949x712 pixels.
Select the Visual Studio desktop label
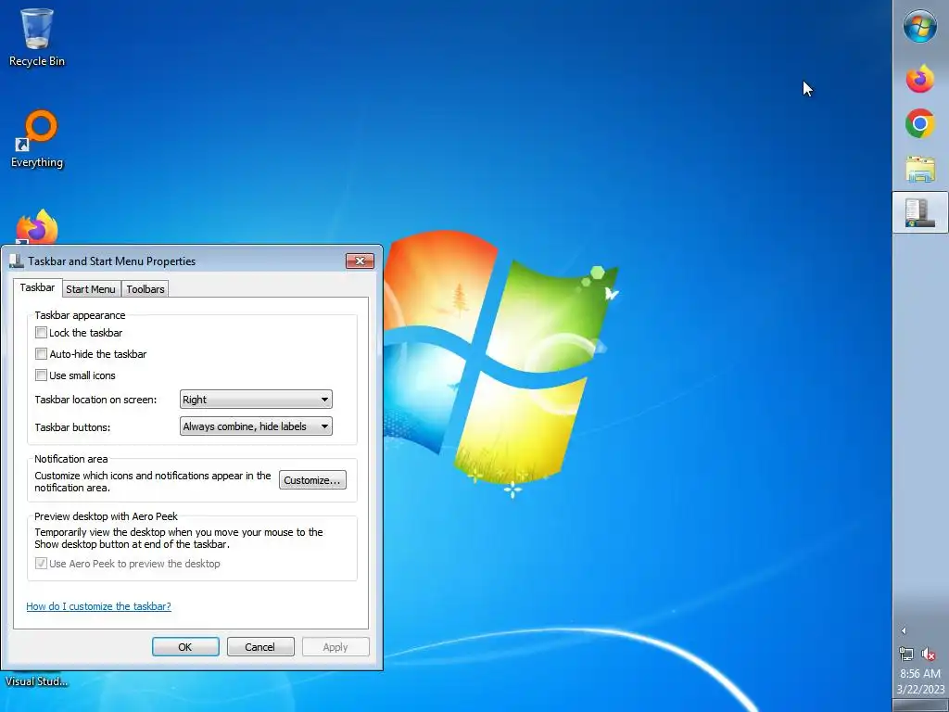click(36, 681)
